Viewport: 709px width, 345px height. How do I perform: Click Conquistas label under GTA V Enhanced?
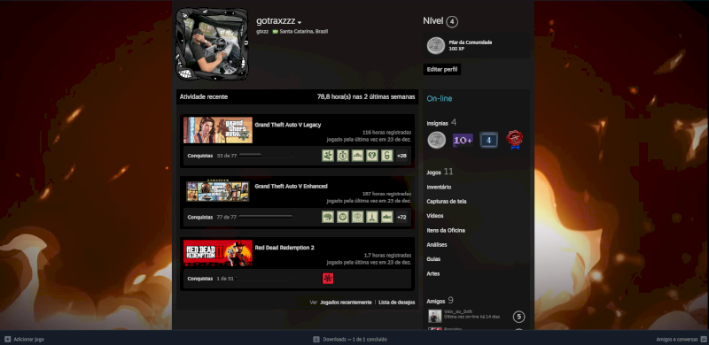click(200, 218)
